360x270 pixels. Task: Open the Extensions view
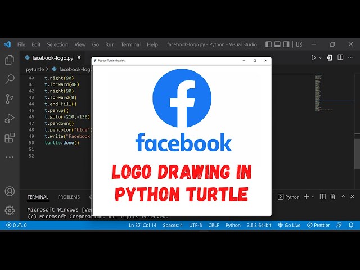10,138
